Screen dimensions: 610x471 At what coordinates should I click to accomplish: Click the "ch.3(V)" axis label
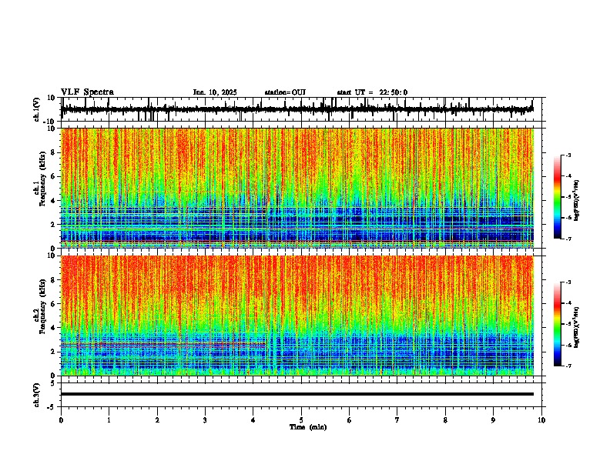coord(37,395)
